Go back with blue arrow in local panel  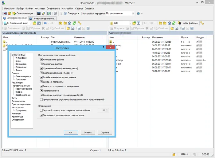(45, 23)
